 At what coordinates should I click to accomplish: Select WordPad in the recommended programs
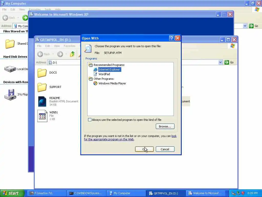(x=104, y=74)
